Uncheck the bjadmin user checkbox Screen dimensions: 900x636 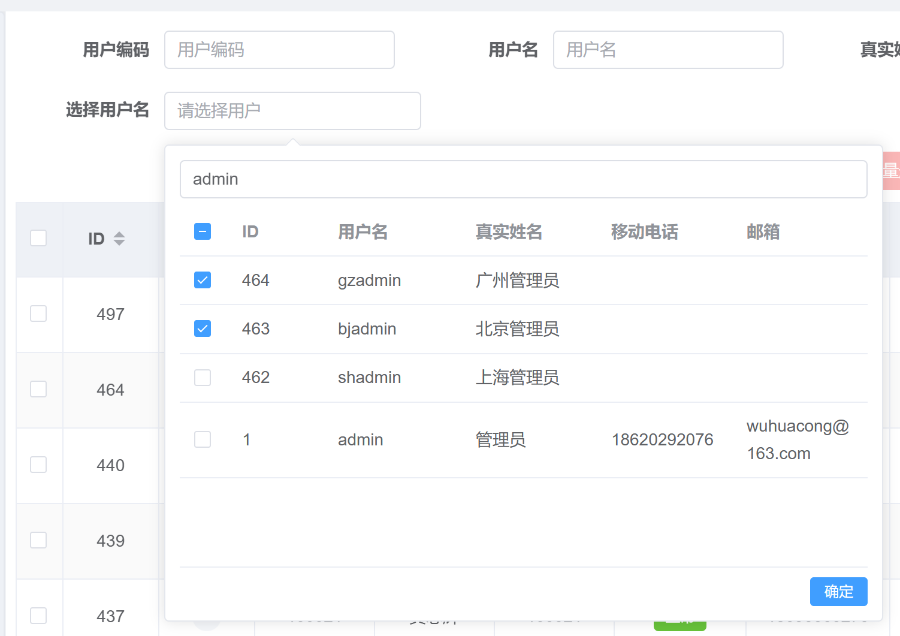point(203,328)
